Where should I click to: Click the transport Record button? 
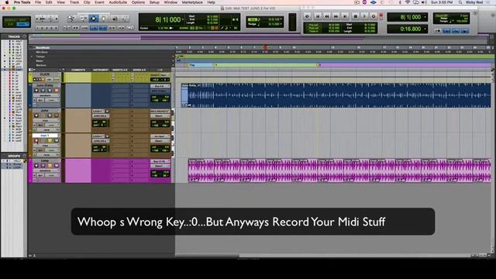(374, 16)
